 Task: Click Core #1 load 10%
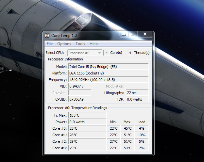142,135
